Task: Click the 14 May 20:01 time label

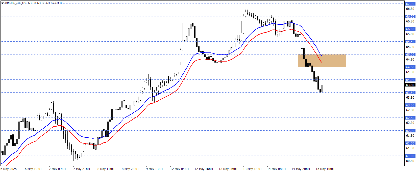Action: coord(301,169)
